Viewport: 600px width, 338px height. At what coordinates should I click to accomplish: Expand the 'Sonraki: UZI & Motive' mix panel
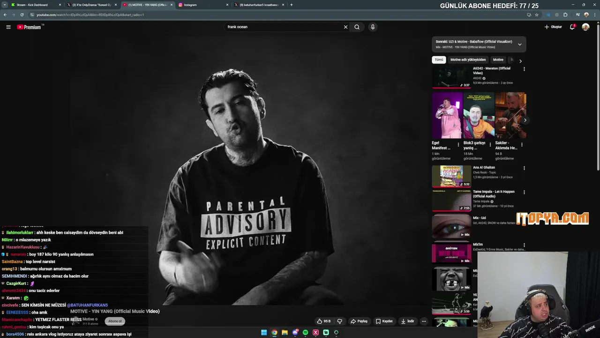(x=519, y=45)
